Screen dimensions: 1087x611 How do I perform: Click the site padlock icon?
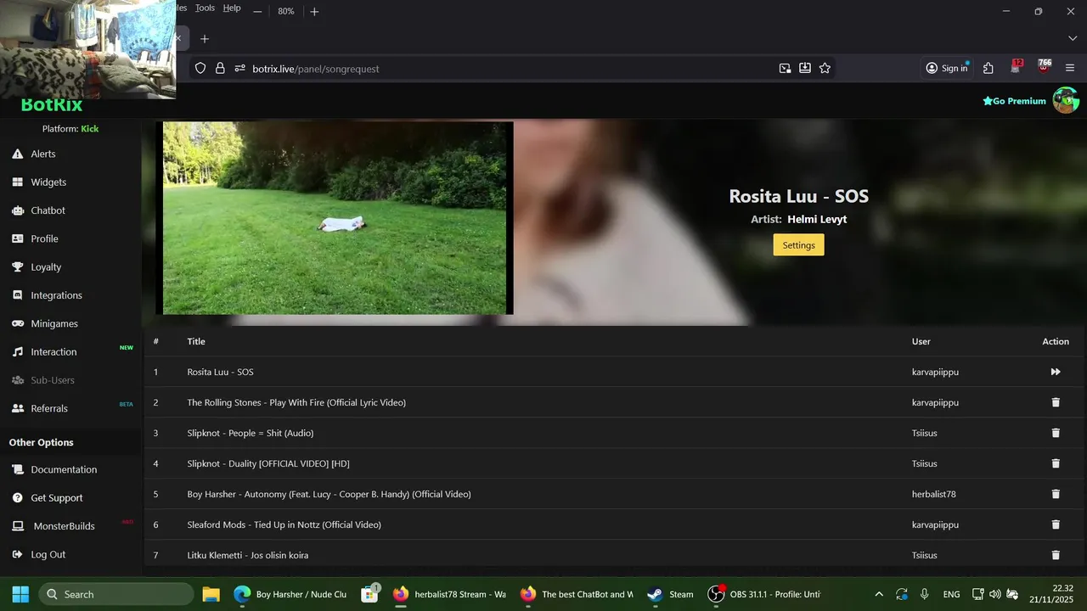pyautogui.click(x=220, y=68)
